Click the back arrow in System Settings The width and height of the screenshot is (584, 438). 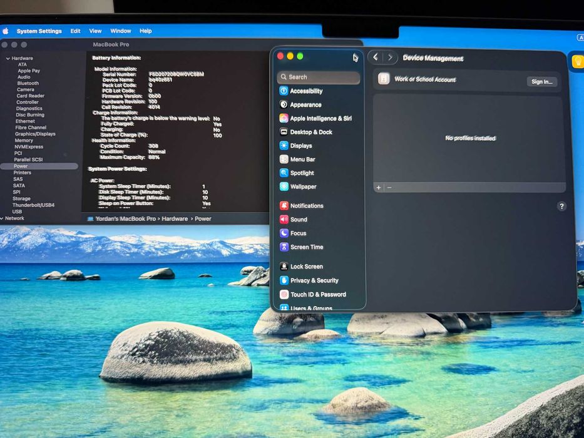376,57
